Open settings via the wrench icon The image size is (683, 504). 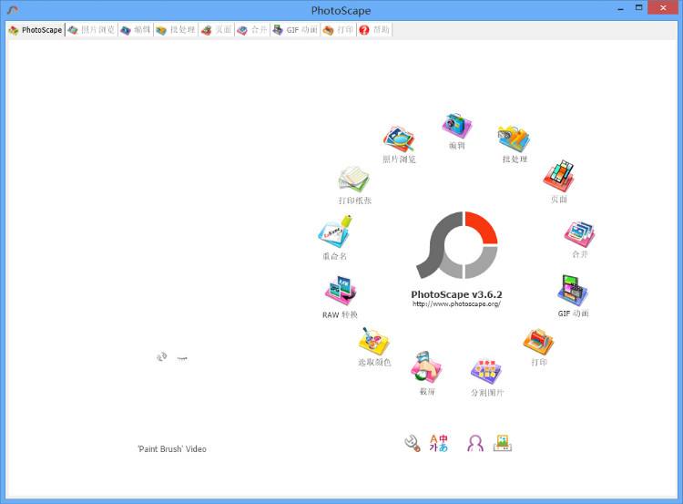[412, 444]
